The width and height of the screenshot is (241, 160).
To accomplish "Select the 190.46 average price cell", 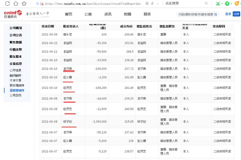I will point(129,35).
